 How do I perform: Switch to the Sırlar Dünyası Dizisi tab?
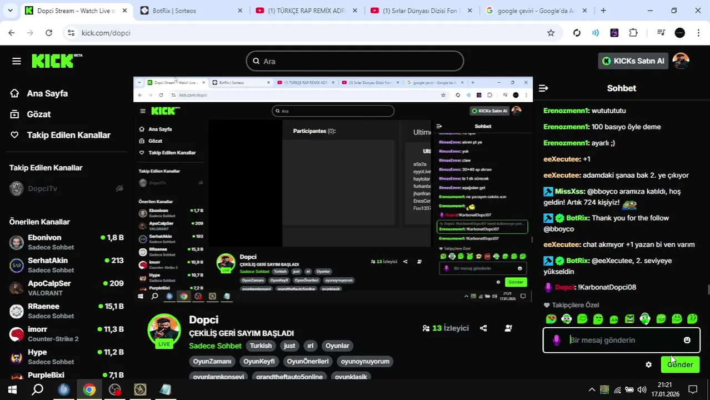point(421,11)
